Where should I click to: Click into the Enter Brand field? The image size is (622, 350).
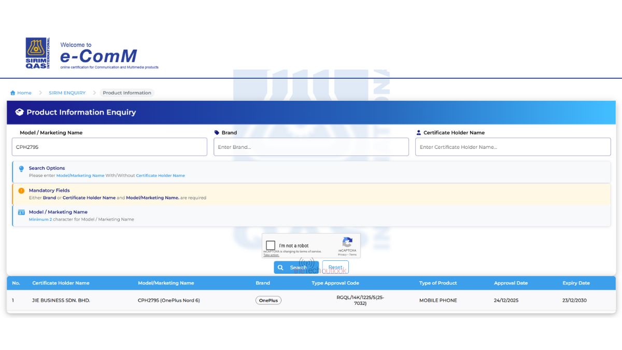311,147
